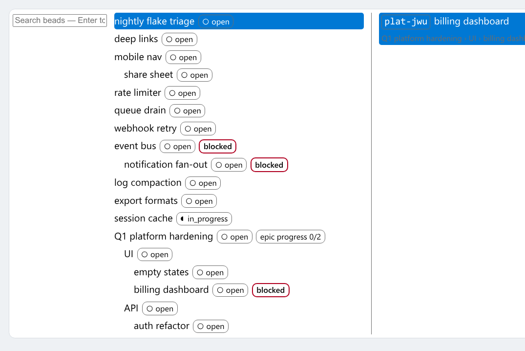This screenshot has width=525, height=351.
Task: Select the empty states bead
Action: click(x=161, y=272)
